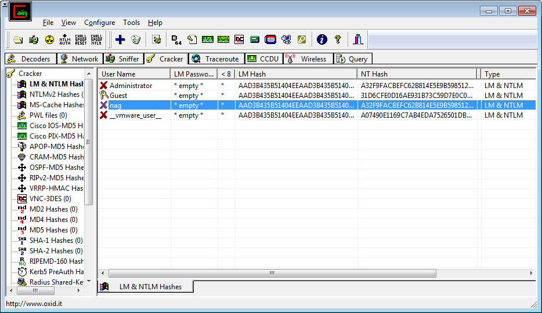
Task: Open the Configure menu
Action: click(x=99, y=23)
